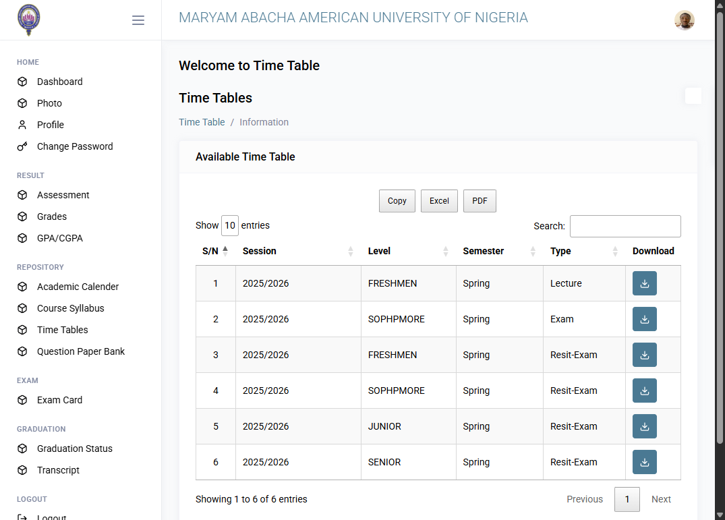Click the page vertical scrollbar
Viewport: 725px width, 520px height.
point(720,227)
